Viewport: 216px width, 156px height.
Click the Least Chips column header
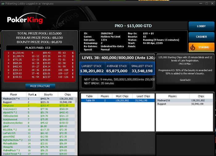click(143, 96)
